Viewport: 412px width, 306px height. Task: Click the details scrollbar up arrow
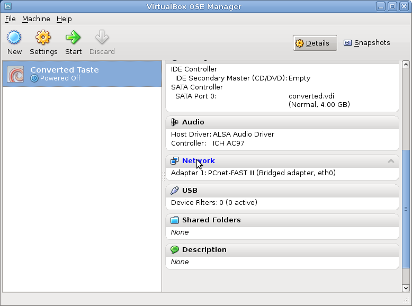click(406, 65)
